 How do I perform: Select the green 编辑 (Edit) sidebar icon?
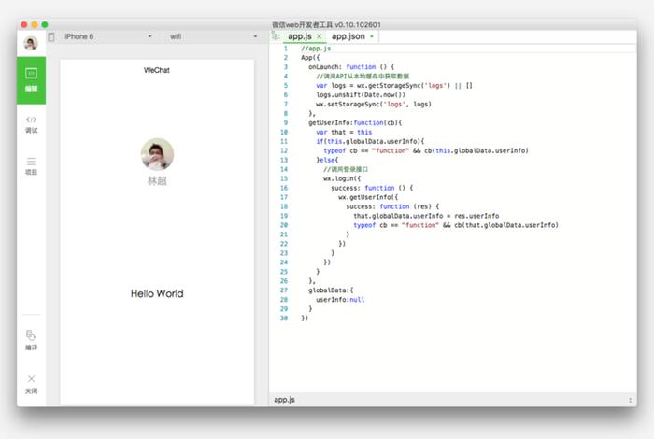(31, 80)
